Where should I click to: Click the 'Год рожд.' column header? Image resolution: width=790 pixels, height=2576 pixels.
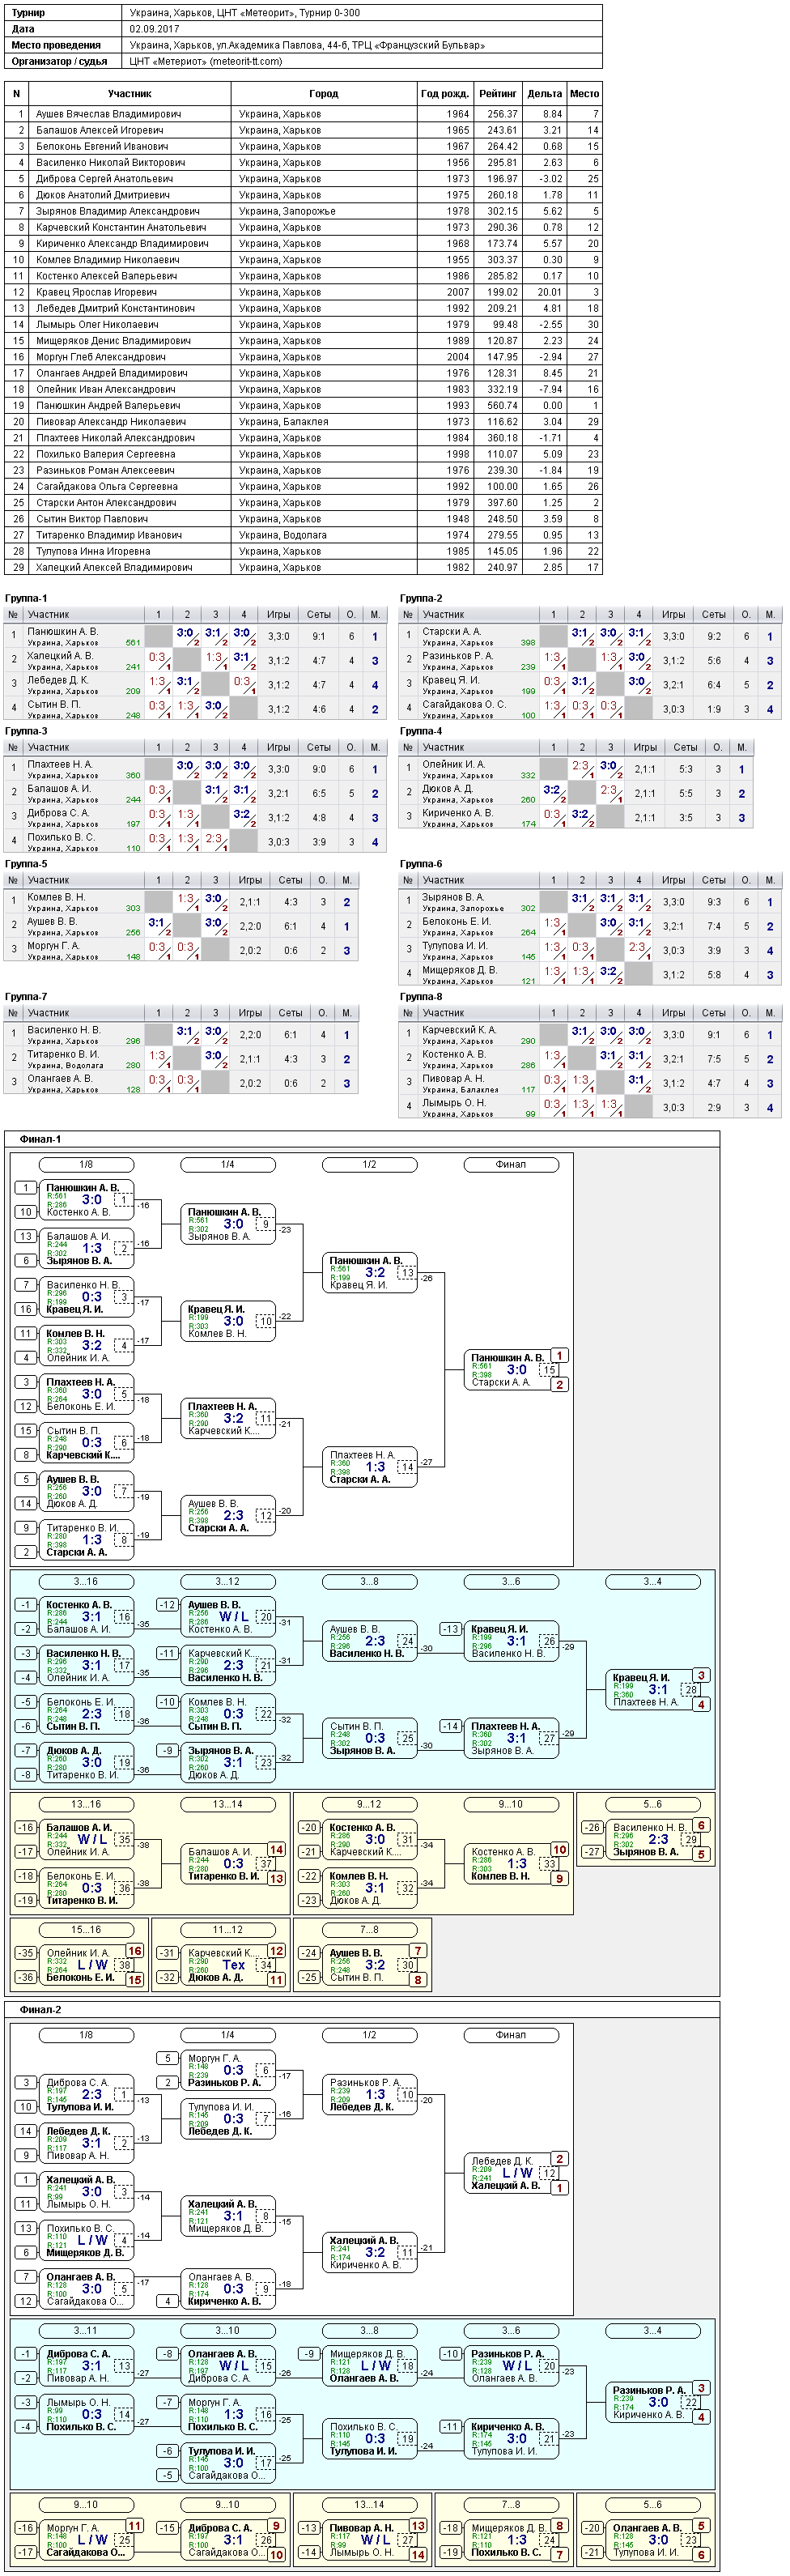pyautogui.click(x=444, y=93)
